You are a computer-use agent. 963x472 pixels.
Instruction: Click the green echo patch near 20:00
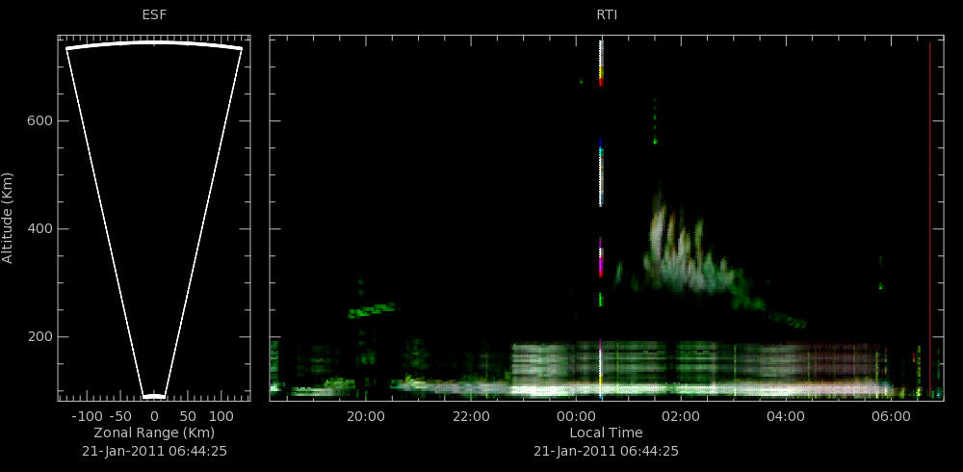[x=373, y=310]
